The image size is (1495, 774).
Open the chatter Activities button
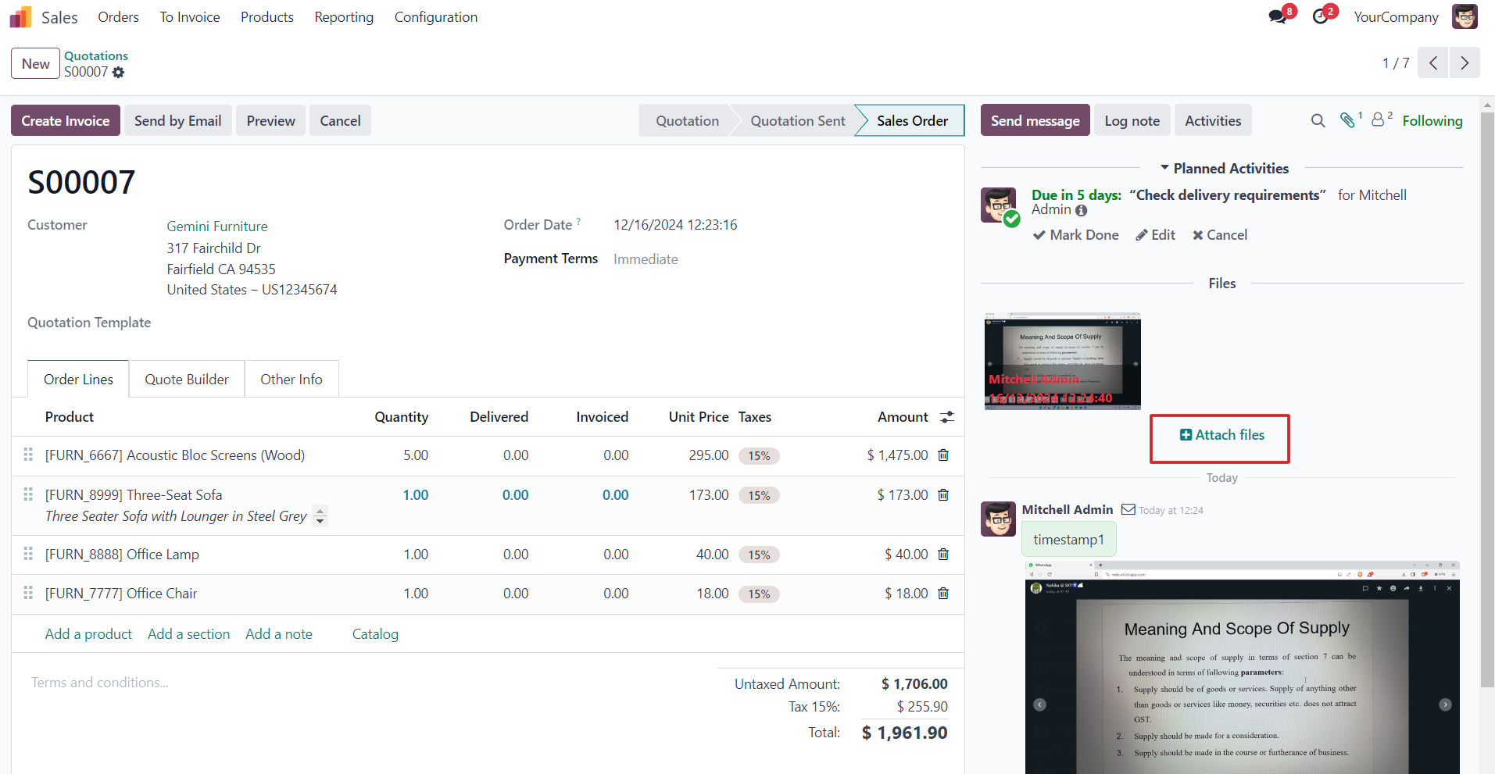pyautogui.click(x=1213, y=120)
